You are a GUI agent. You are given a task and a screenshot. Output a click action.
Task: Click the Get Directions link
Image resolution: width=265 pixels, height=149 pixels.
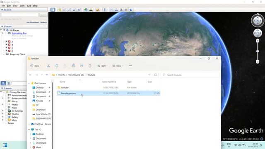pos(33,22)
